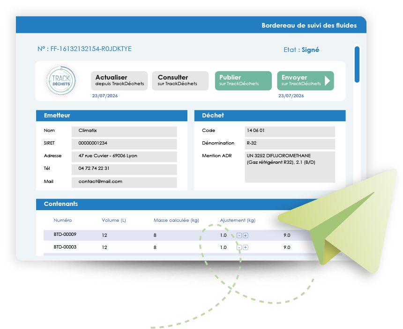Publish the form with Publier button

click(x=243, y=80)
